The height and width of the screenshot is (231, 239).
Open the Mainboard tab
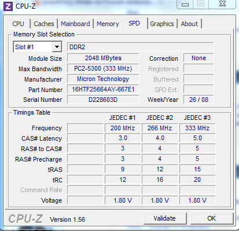click(75, 24)
